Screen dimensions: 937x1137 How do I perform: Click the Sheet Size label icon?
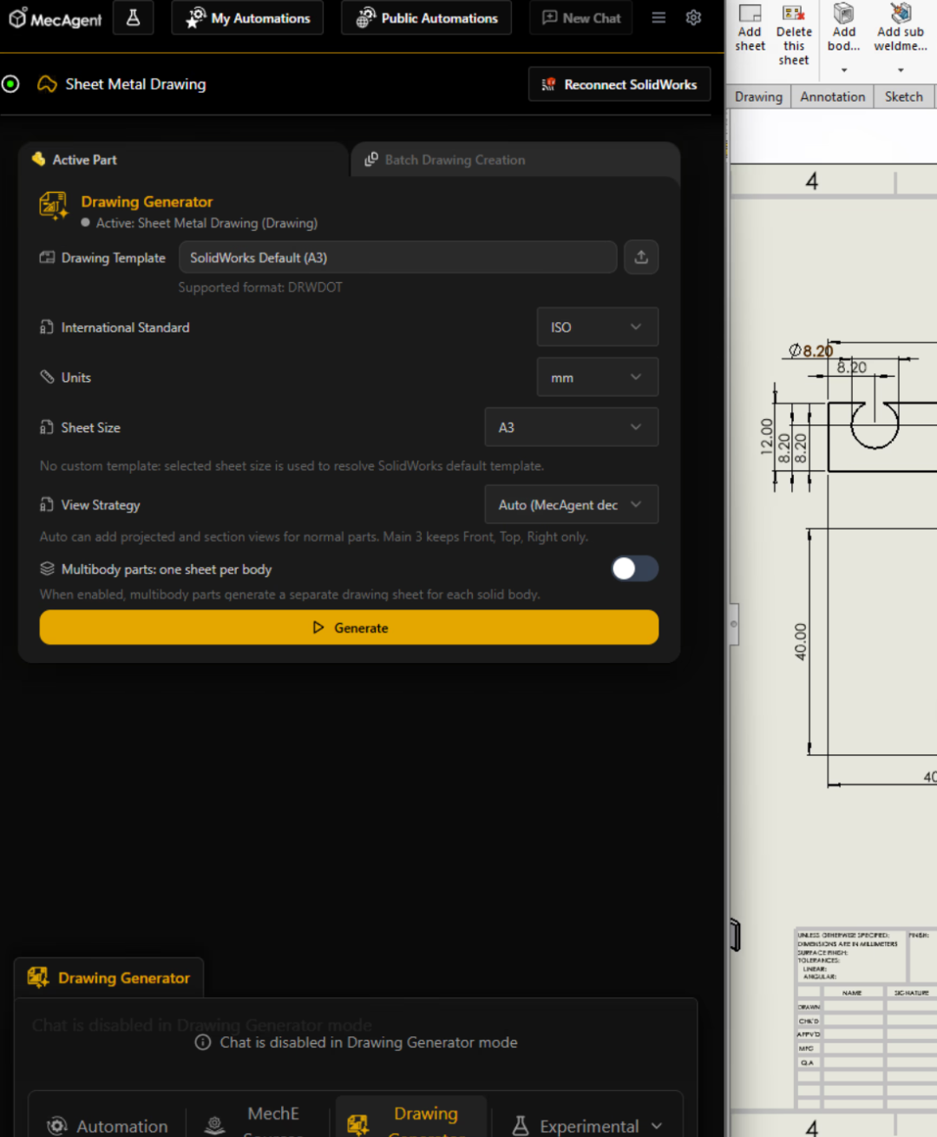[x=47, y=427]
